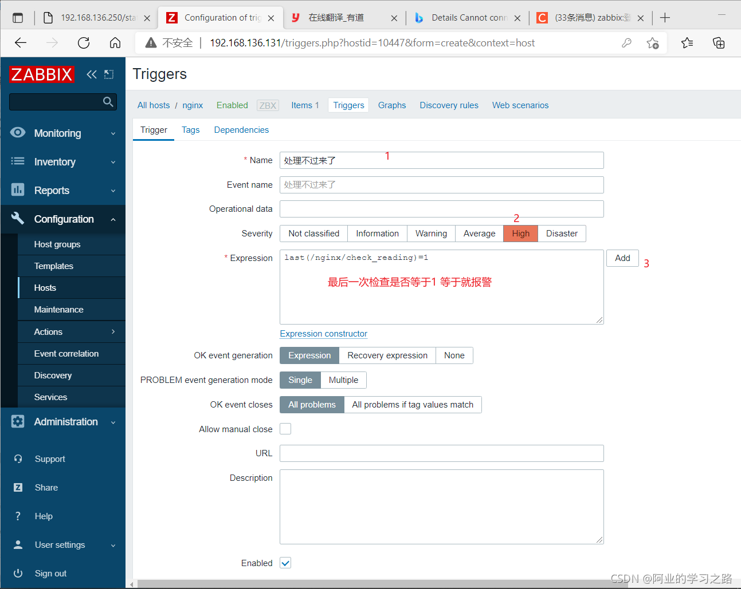Image resolution: width=741 pixels, height=589 pixels.
Task: Click the Inventory list icon
Action: 18,161
